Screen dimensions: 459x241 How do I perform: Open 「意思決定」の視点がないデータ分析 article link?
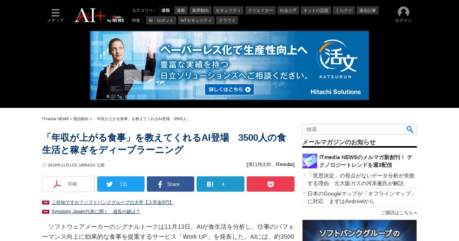(x=361, y=179)
